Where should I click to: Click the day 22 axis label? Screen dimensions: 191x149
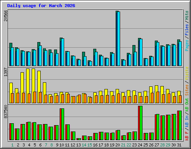(x=129, y=145)
